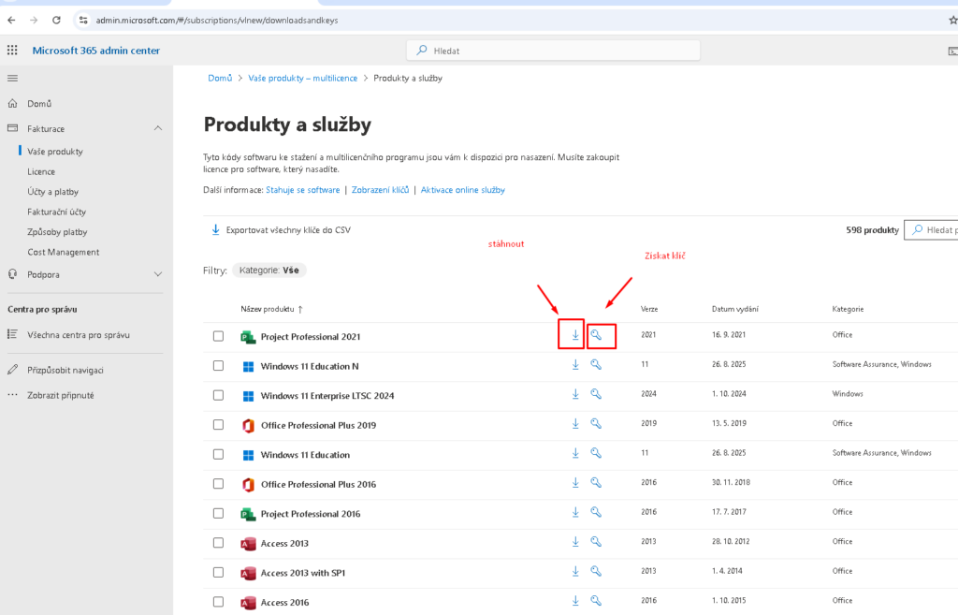
Task: Check the Office Professional Plus 2016 row
Action: click(x=218, y=484)
